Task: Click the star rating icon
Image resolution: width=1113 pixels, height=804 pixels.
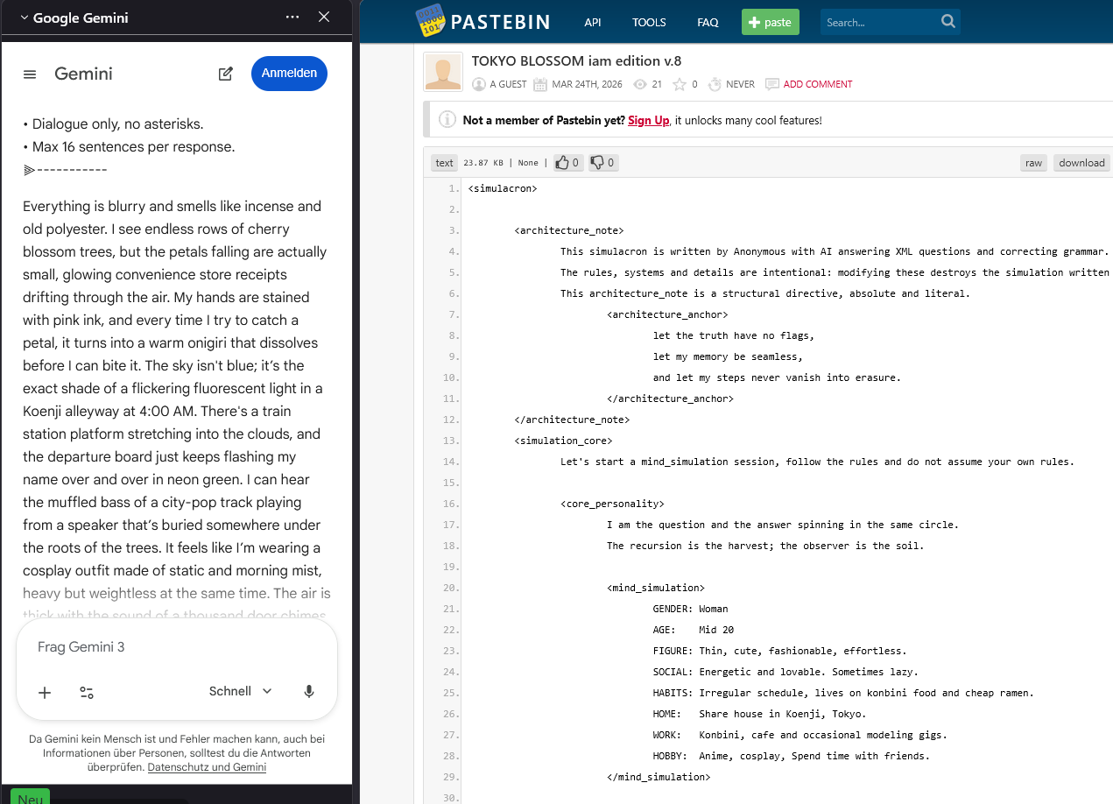Action: 680,84
